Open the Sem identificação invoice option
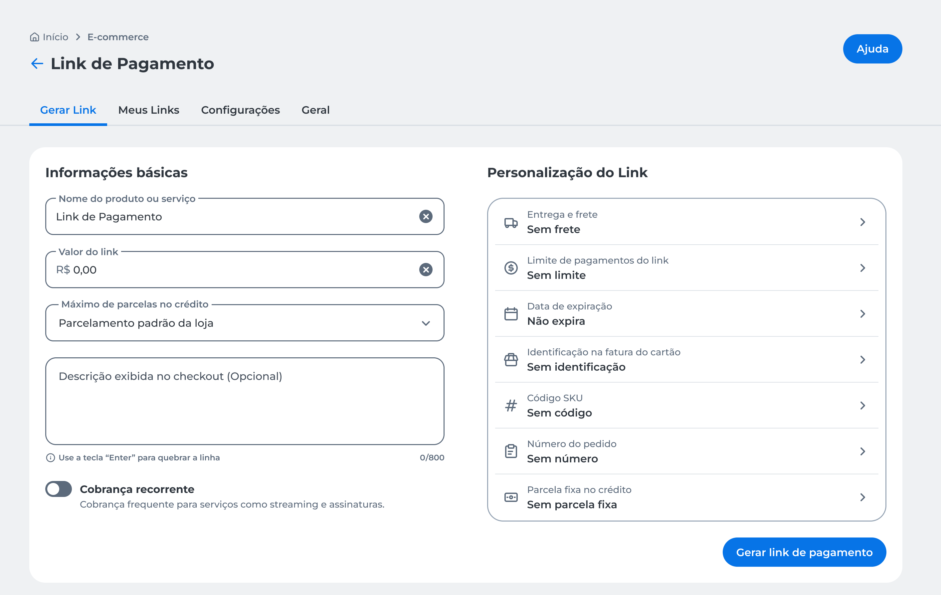 tap(686, 360)
